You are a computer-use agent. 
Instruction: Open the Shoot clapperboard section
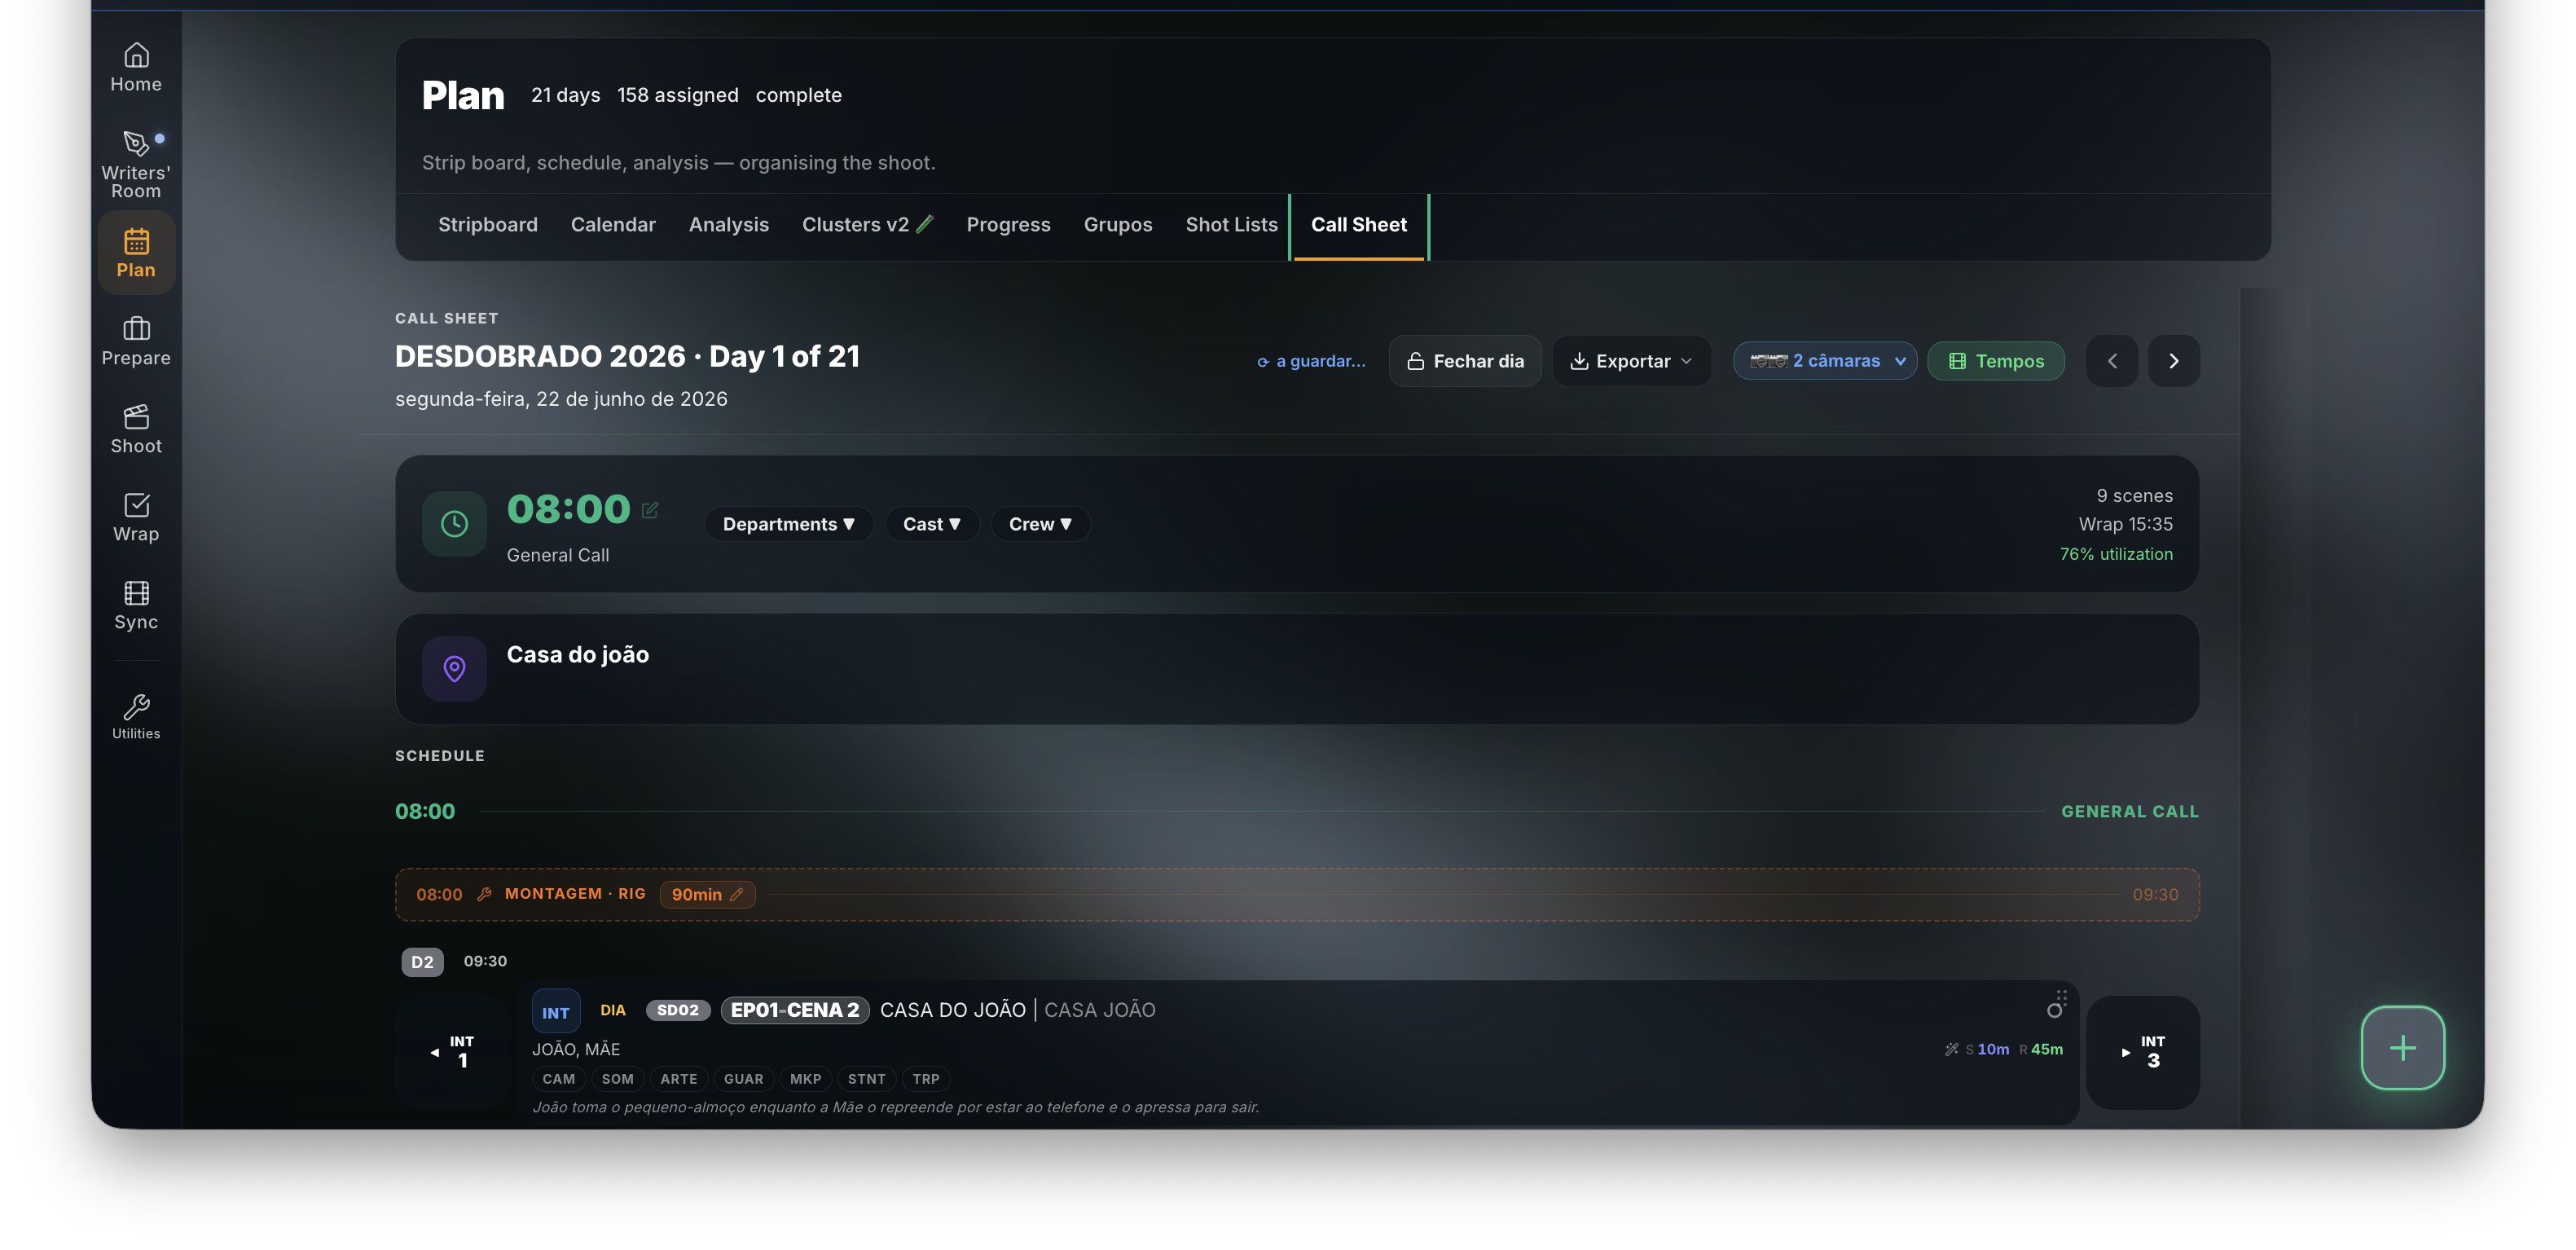[x=136, y=429]
